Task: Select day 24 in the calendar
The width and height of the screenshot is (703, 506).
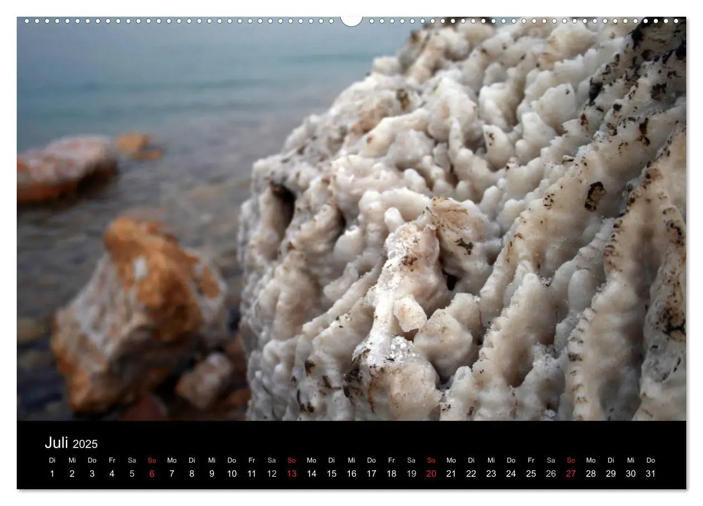Action: click(511, 474)
